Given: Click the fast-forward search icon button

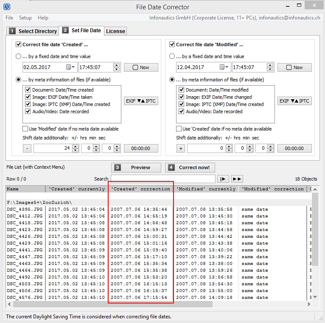Looking at the screenshot, I should (237, 179).
